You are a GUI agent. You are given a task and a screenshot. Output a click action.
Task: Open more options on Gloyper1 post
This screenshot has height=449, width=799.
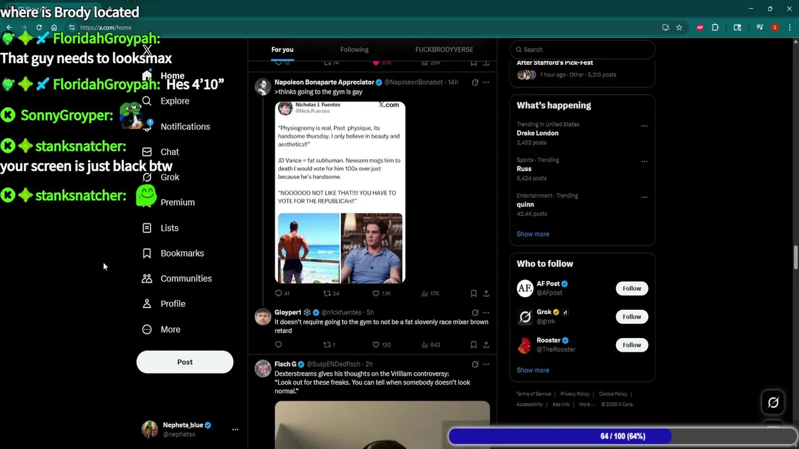point(486,312)
